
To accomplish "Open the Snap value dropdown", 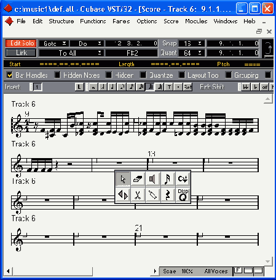I will pos(191,44).
